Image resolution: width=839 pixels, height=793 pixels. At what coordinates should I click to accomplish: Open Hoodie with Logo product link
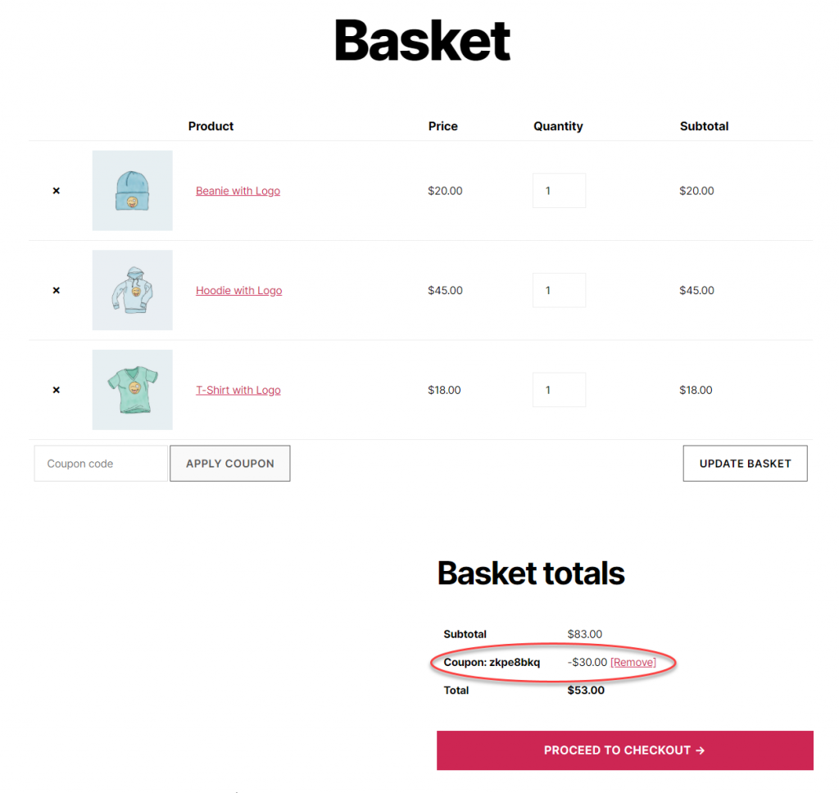click(238, 290)
